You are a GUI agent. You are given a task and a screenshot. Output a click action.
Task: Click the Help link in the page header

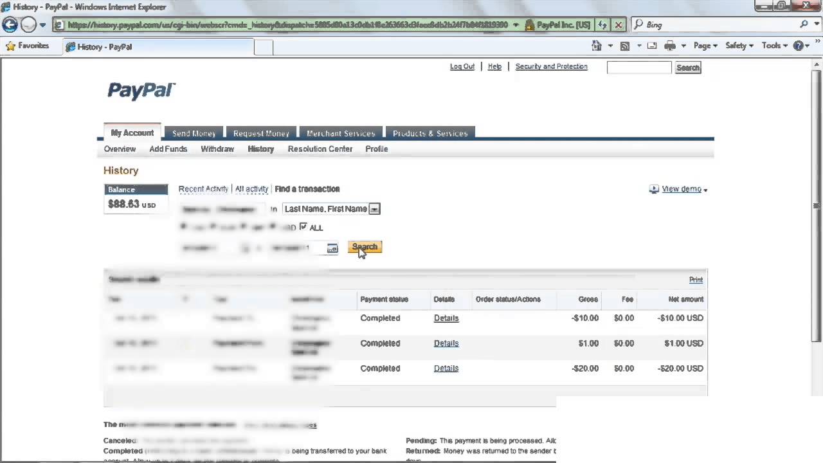pyautogui.click(x=494, y=66)
